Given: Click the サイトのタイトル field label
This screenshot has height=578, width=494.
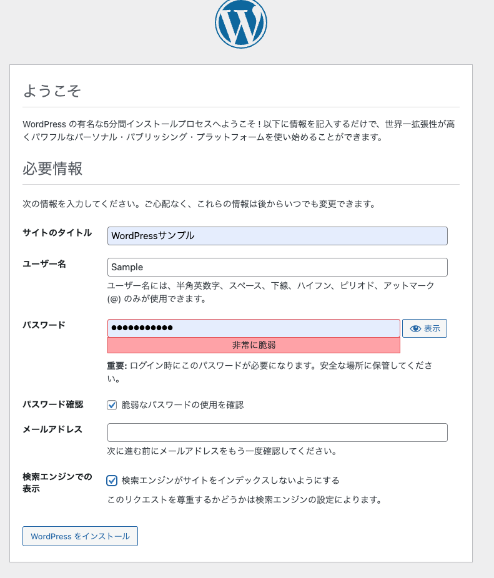Looking at the screenshot, I should point(56,232).
